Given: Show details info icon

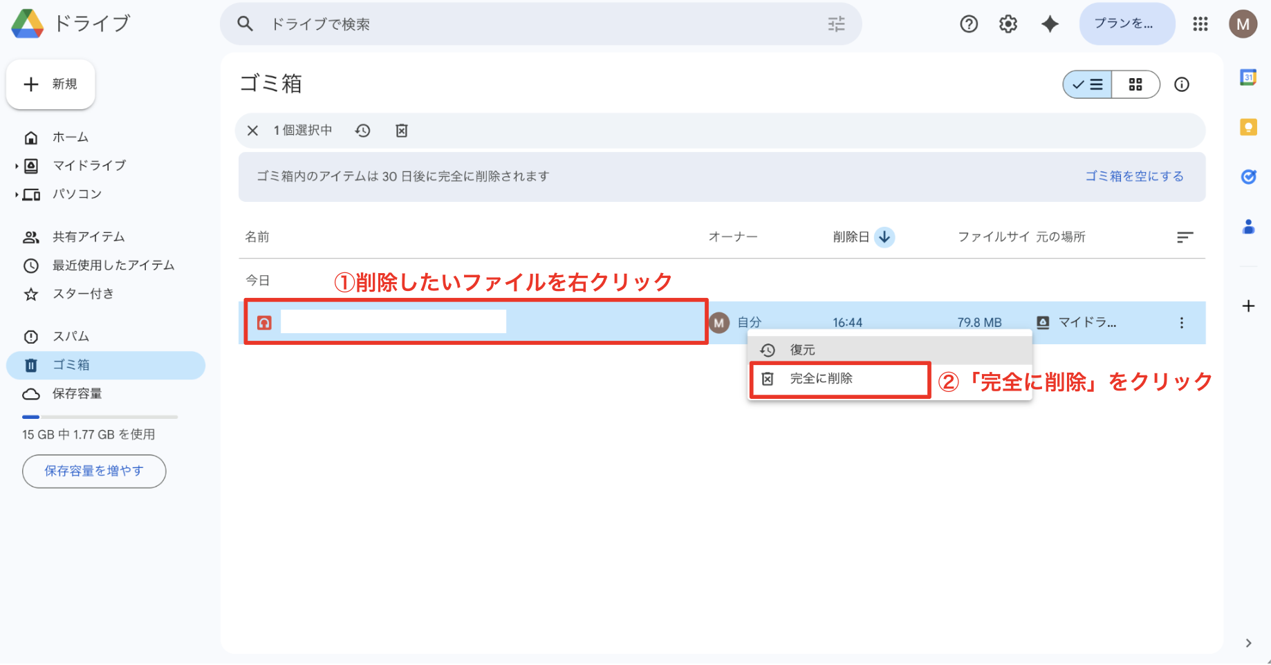Looking at the screenshot, I should pos(1182,84).
